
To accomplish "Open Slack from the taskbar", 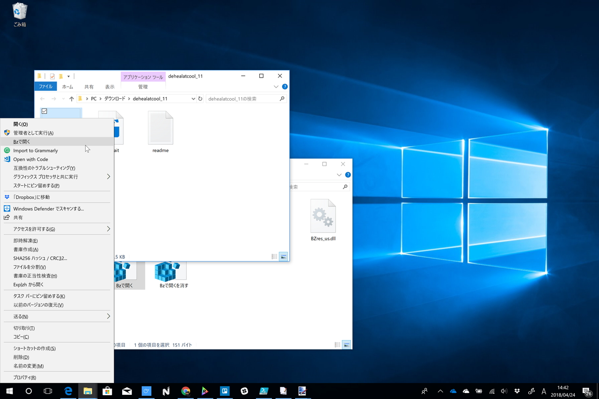I will click(244, 391).
